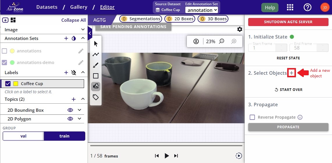The width and height of the screenshot is (332, 163).
Task: Add a new annotation set
Action: pyautogui.click(x=66, y=38)
